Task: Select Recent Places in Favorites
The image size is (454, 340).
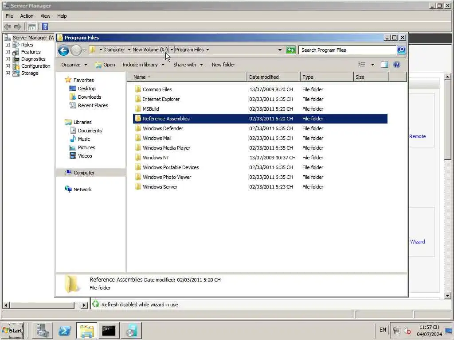Action: coord(93,105)
